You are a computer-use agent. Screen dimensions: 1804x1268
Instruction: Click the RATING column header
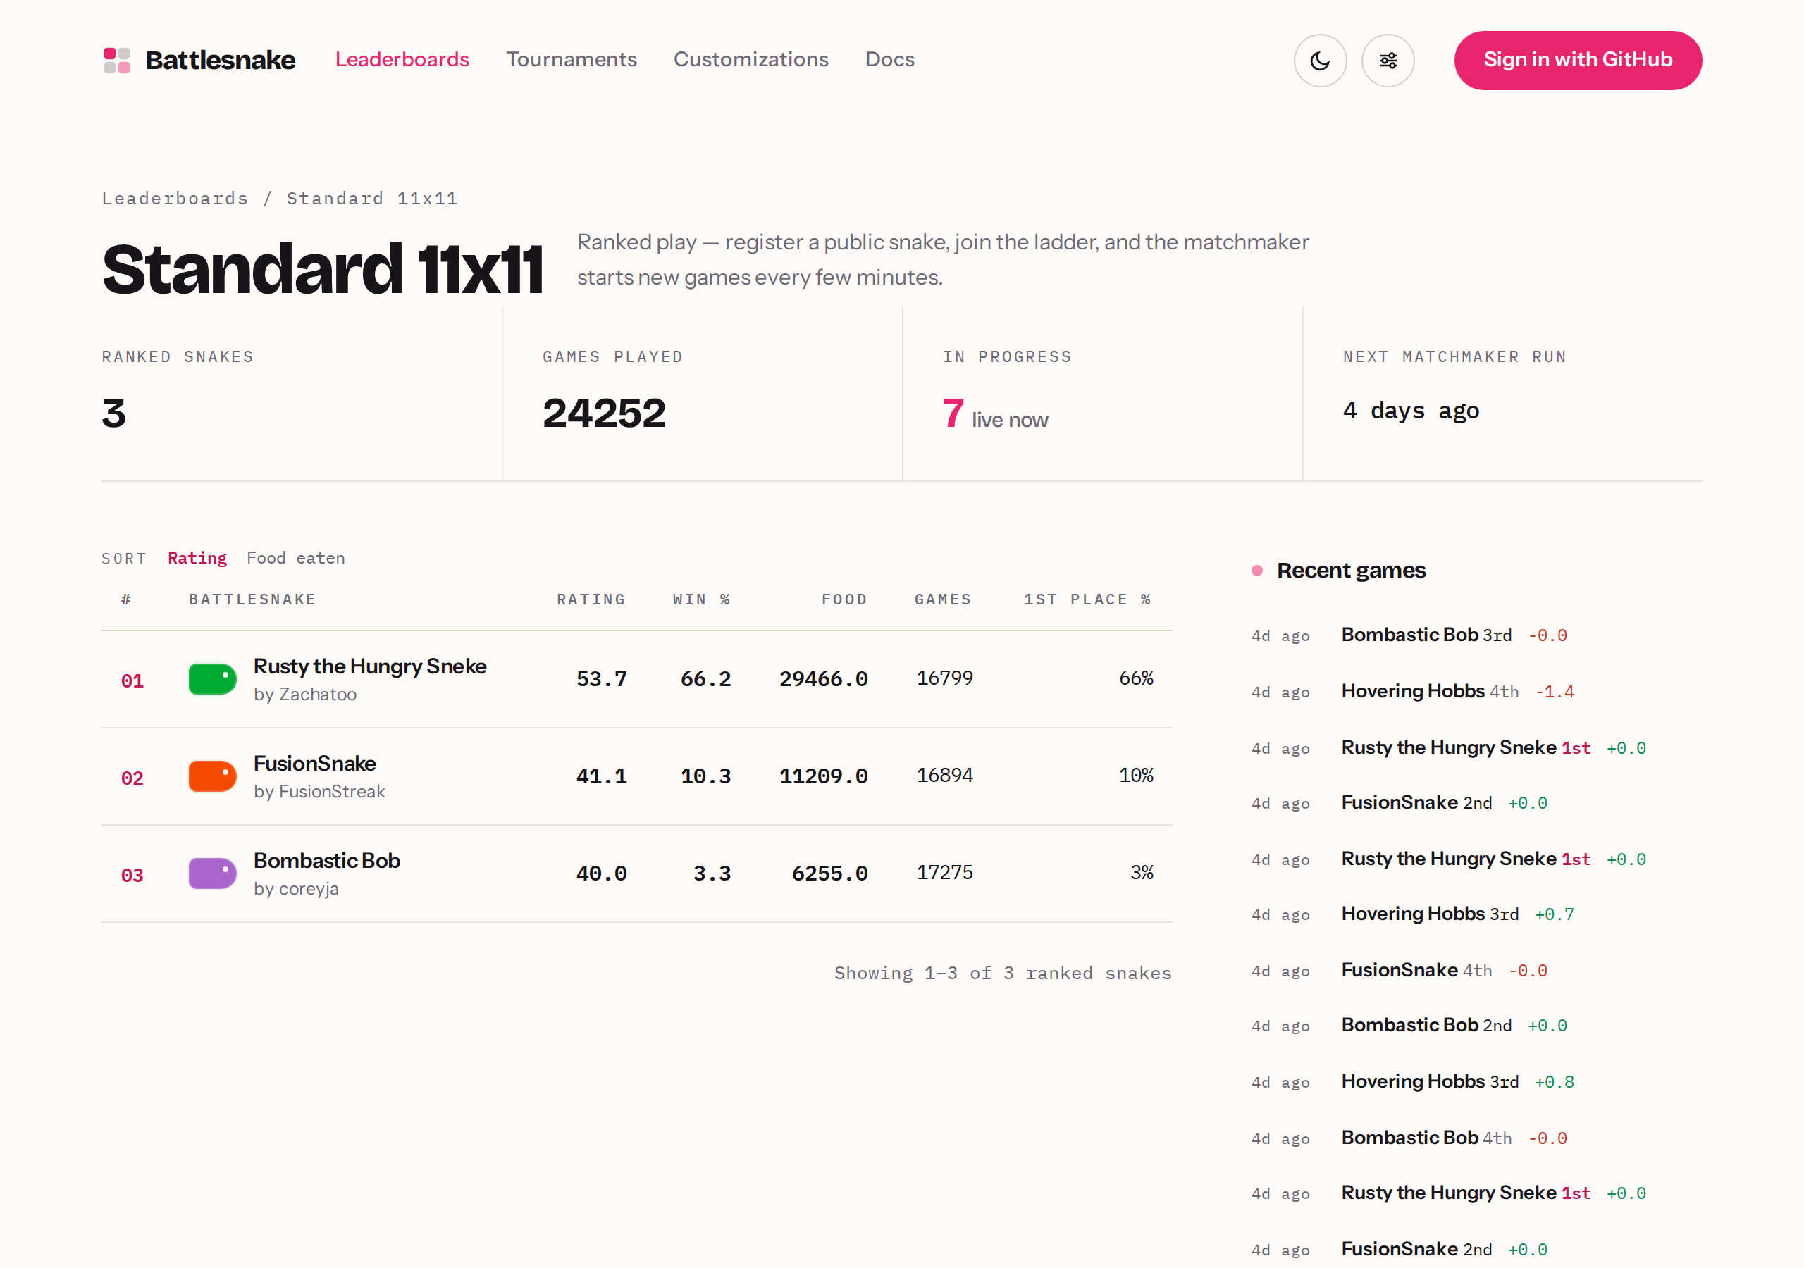pyautogui.click(x=591, y=599)
